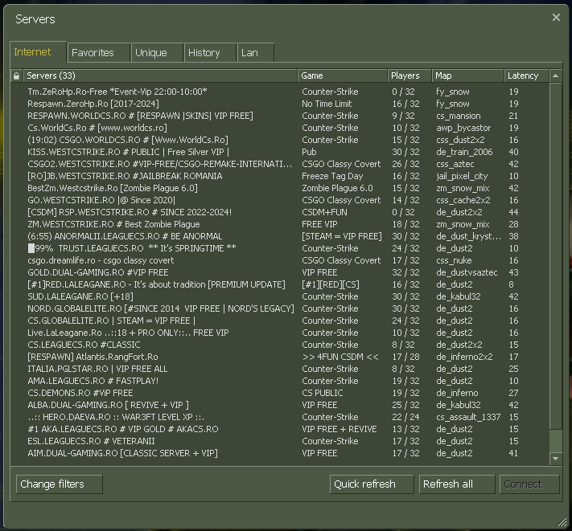Click the Refresh all button
This screenshot has width=572, height=531.
457,484
